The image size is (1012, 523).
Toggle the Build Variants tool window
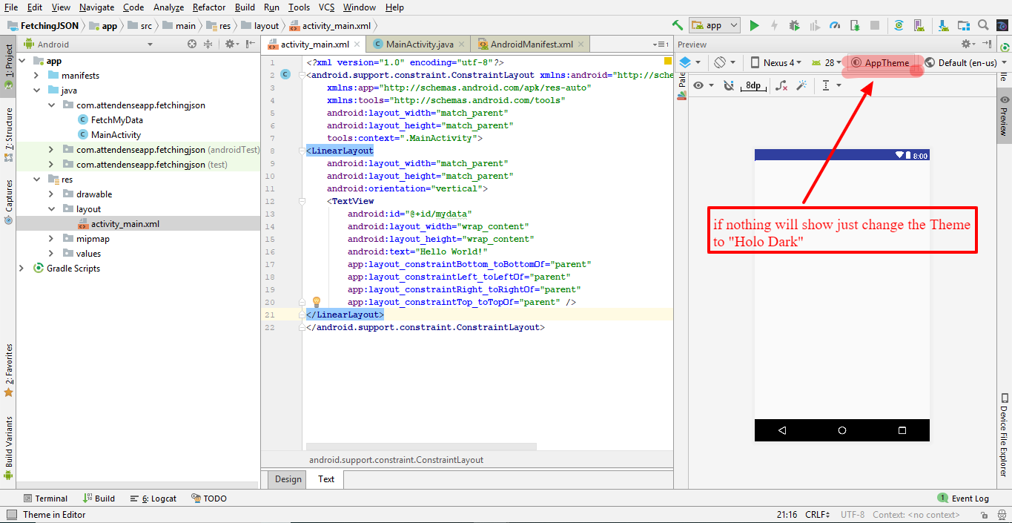click(8, 447)
